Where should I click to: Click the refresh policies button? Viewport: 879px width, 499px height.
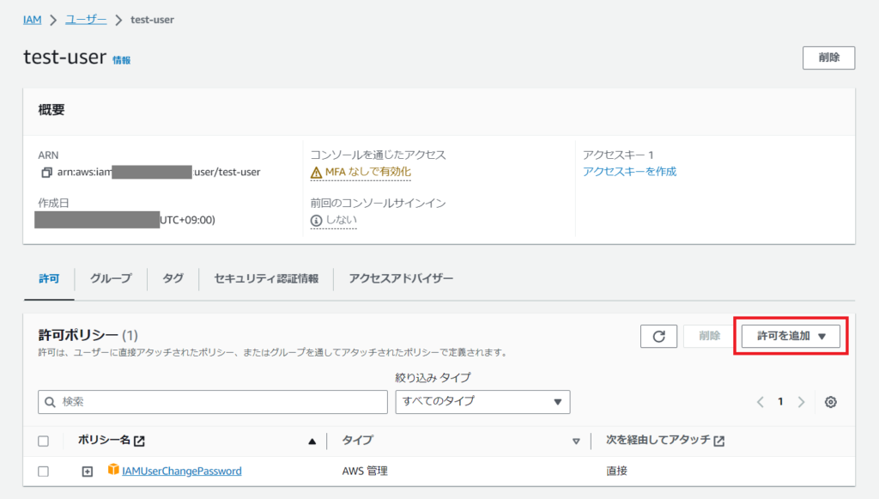[x=658, y=337]
